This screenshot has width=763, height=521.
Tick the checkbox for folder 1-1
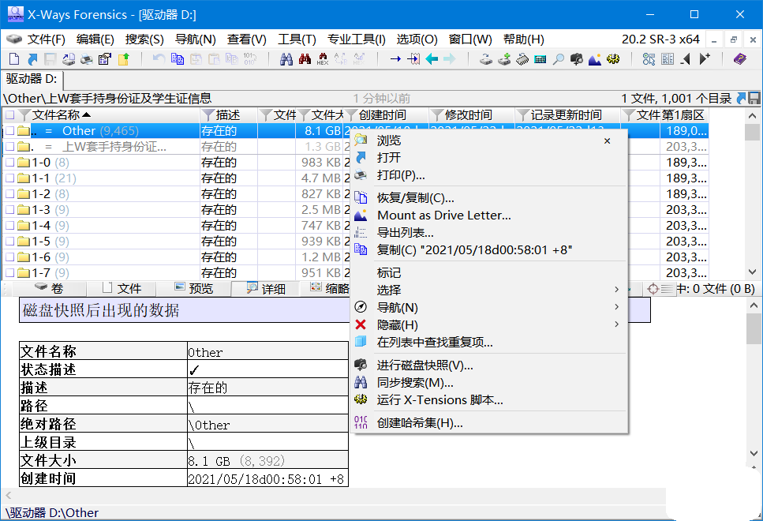click(x=9, y=178)
